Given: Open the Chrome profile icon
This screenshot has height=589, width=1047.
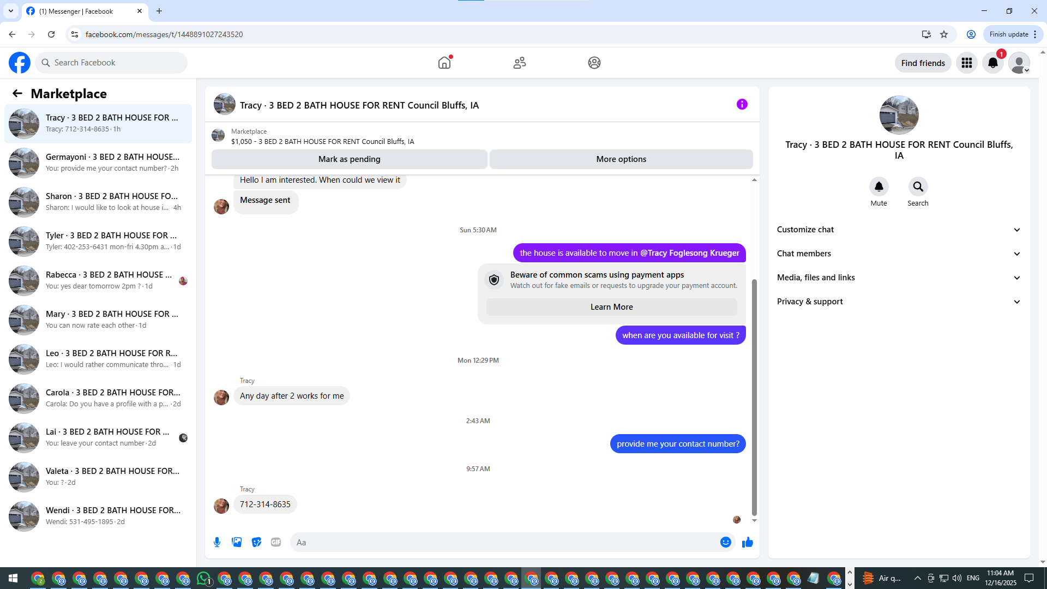Looking at the screenshot, I should (971, 34).
